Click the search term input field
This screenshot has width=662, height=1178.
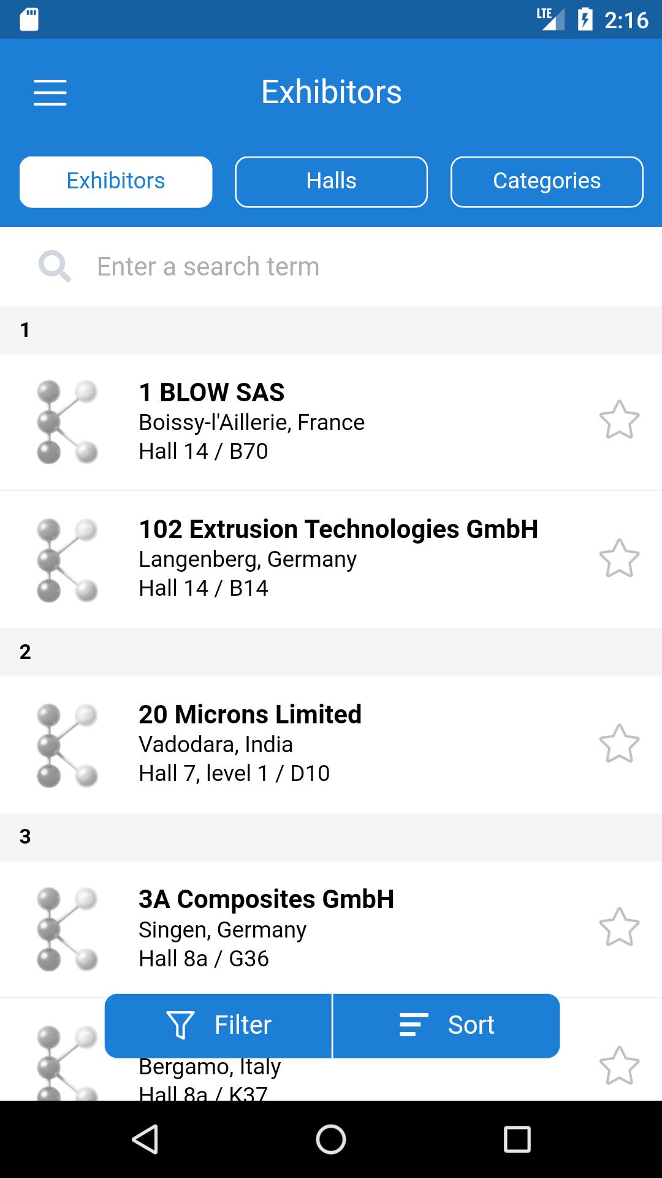343,267
